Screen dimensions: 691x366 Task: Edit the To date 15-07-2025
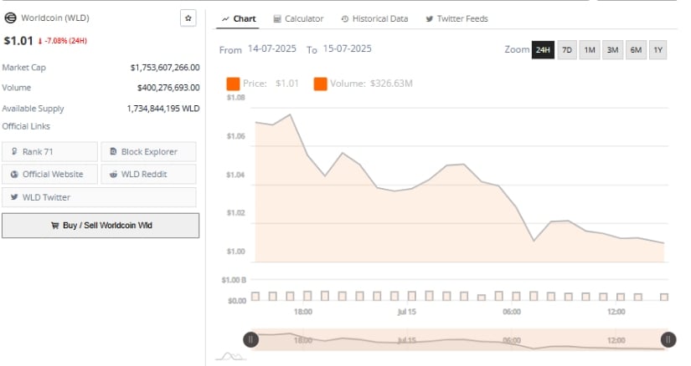[348, 48]
